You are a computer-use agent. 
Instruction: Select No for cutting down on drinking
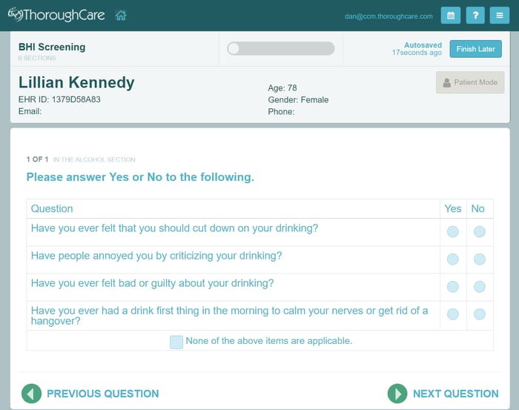point(479,232)
